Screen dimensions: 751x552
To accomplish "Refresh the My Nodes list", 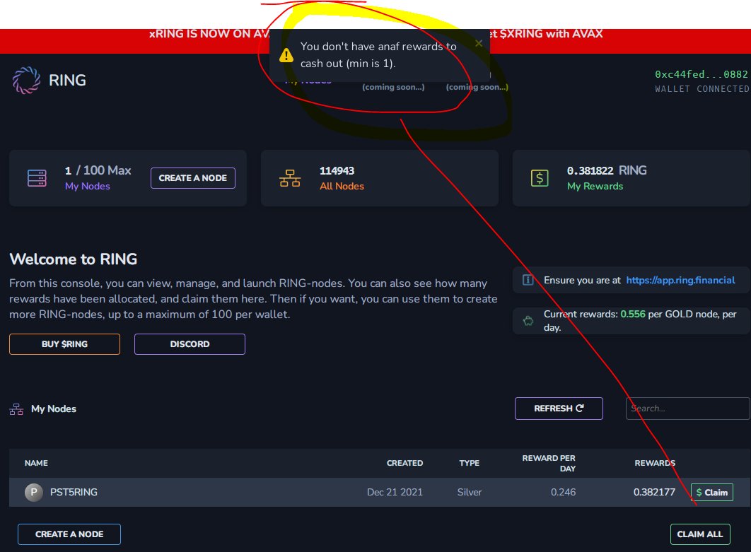I will (x=559, y=409).
